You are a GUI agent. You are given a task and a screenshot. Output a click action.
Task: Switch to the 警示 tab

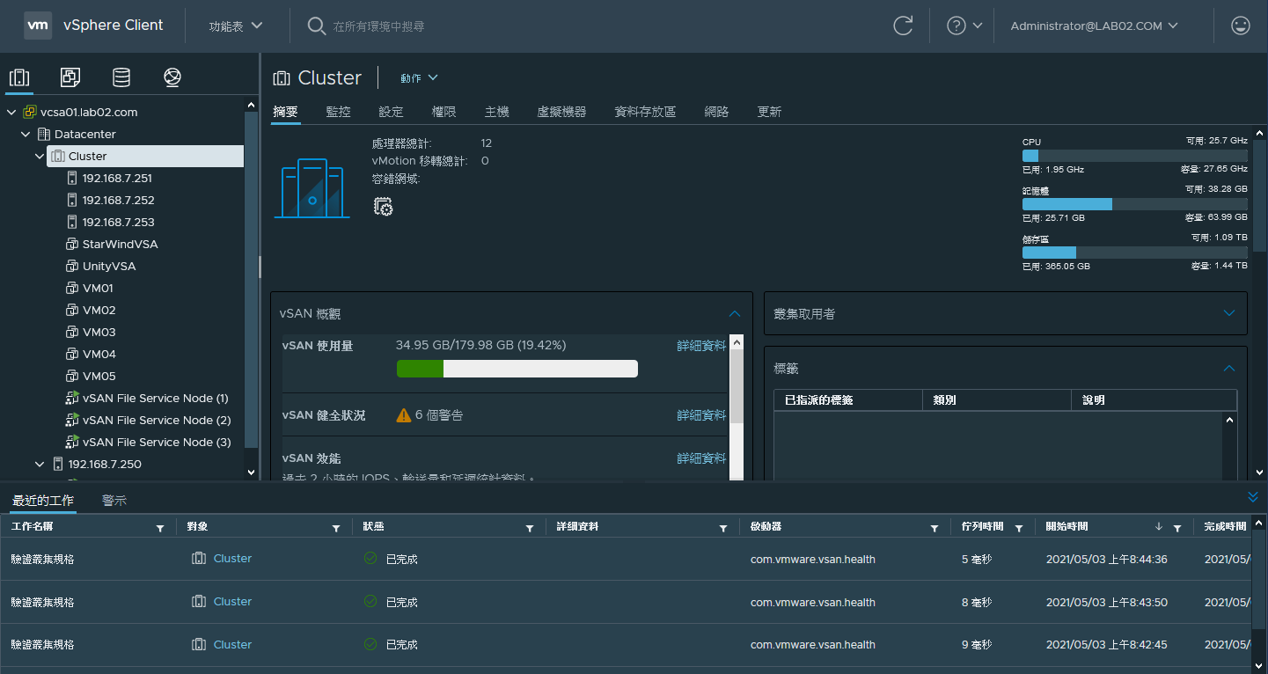114,500
